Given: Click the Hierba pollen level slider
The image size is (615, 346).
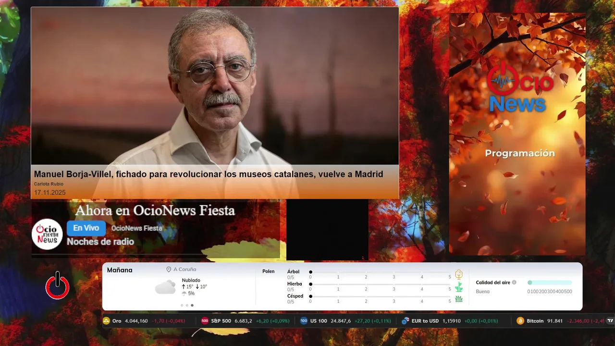Looking at the screenshot, I should tap(380, 284).
